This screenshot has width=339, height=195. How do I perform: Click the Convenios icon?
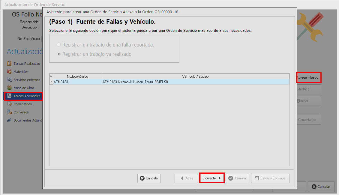coord(9,112)
